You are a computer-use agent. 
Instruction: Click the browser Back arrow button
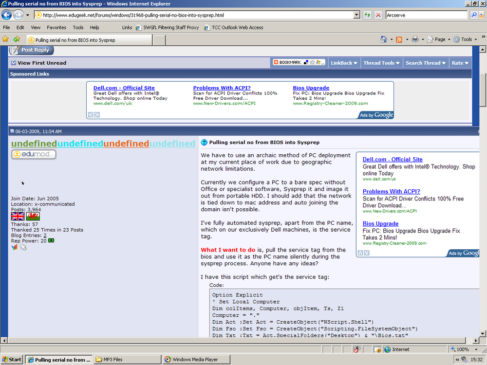6,15
